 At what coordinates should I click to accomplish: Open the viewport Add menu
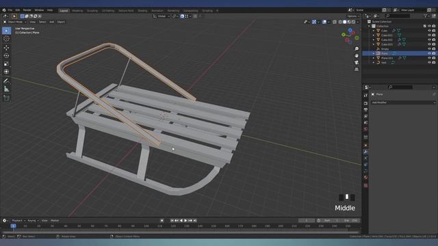[x=51, y=22]
